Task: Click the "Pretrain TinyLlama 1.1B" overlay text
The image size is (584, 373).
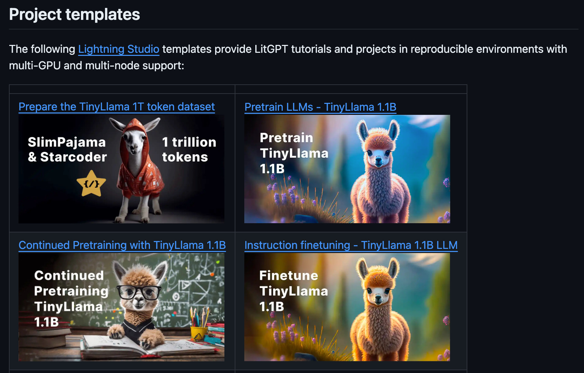Action: coord(294,153)
